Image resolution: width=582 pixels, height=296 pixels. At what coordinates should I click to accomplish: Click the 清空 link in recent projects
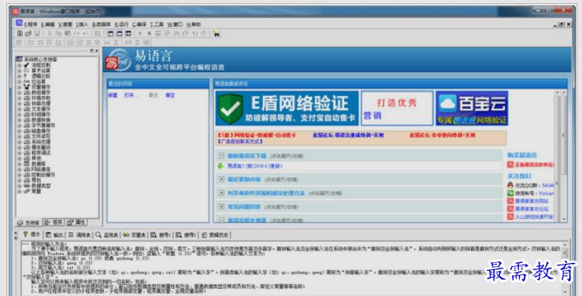(170, 95)
